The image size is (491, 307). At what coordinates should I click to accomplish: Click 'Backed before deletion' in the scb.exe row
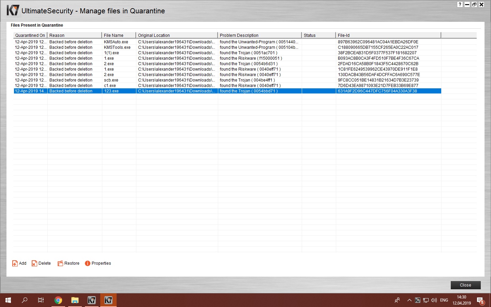point(71,80)
